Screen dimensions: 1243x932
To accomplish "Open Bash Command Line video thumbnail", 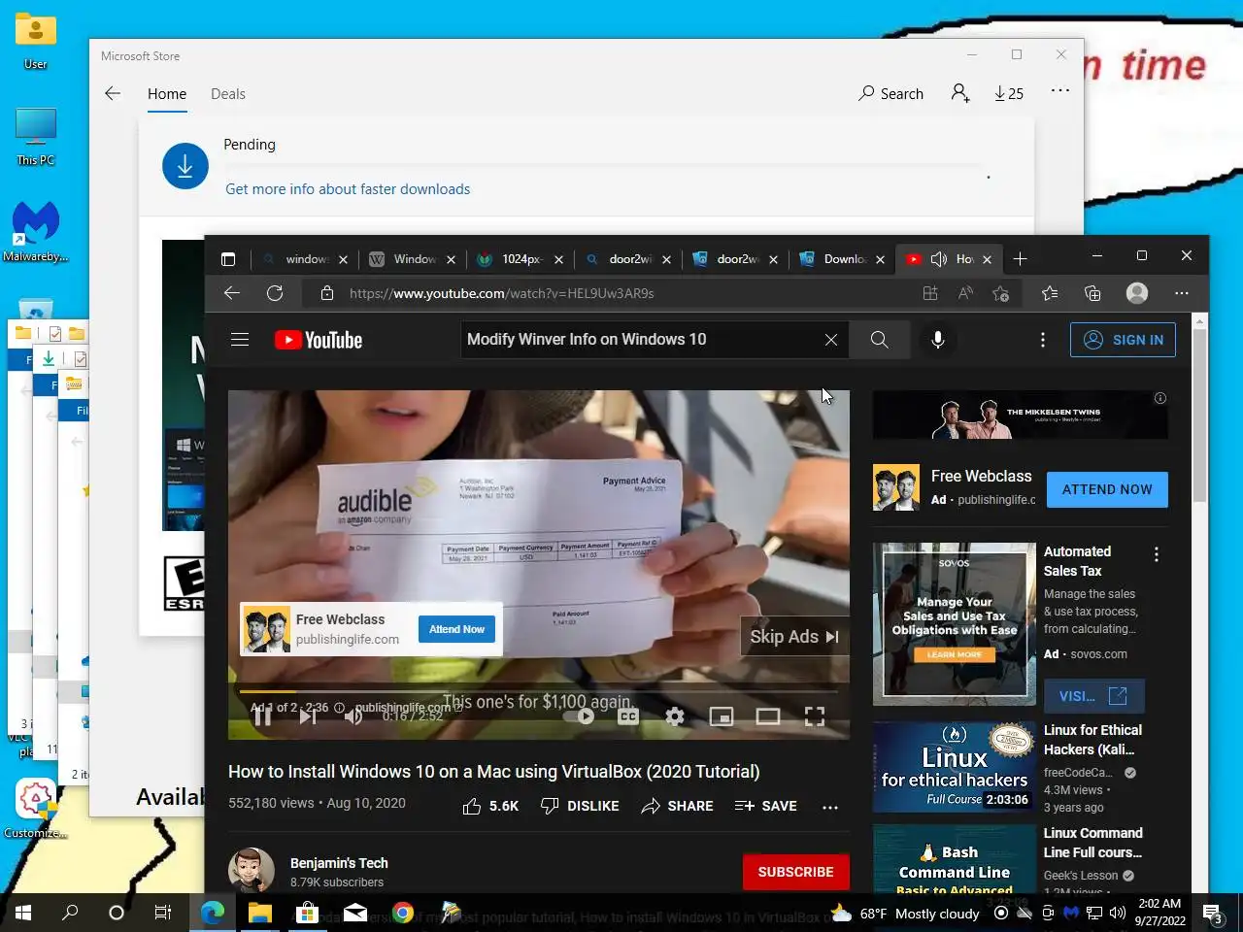I will [x=955, y=860].
